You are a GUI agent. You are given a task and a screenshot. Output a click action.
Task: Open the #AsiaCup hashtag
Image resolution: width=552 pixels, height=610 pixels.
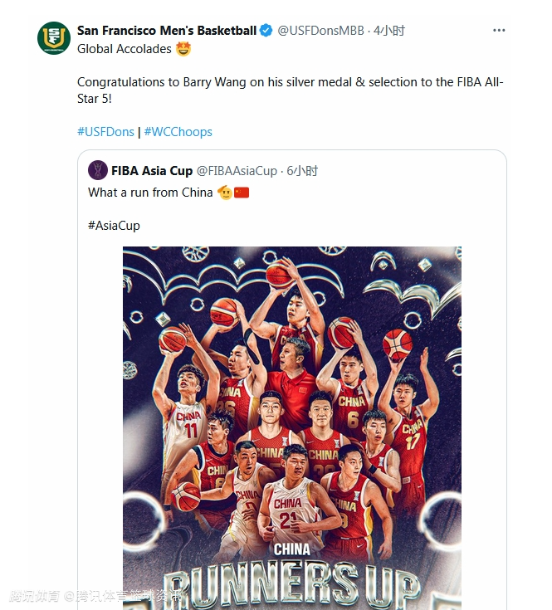point(114,225)
